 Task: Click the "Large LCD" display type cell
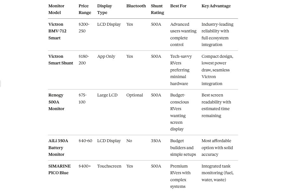107,95
